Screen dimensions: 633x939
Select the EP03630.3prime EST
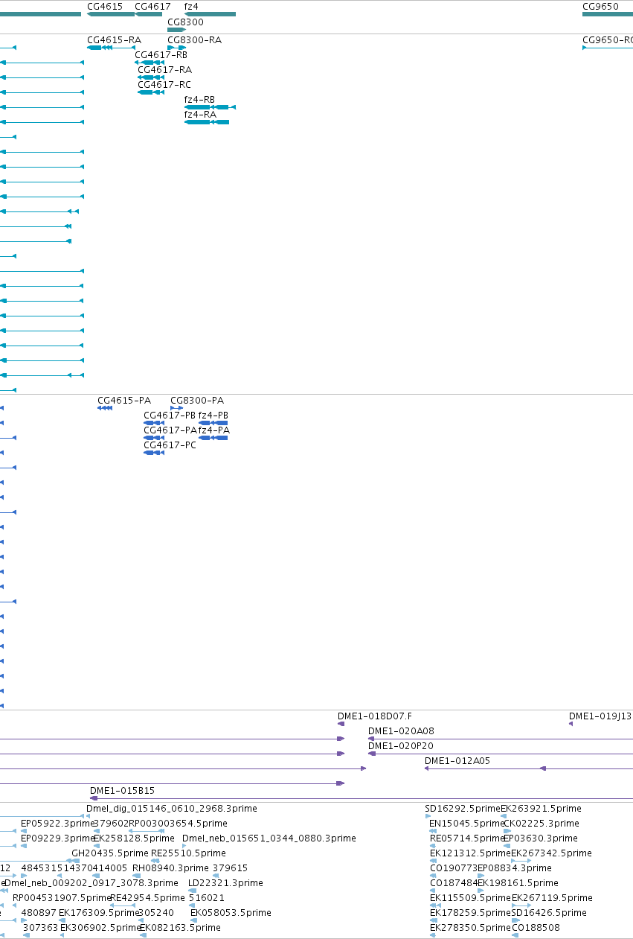pyautogui.click(x=507, y=846)
